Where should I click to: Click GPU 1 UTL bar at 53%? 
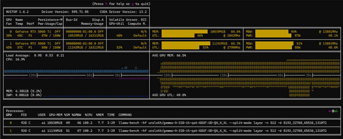tap(180, 47)
